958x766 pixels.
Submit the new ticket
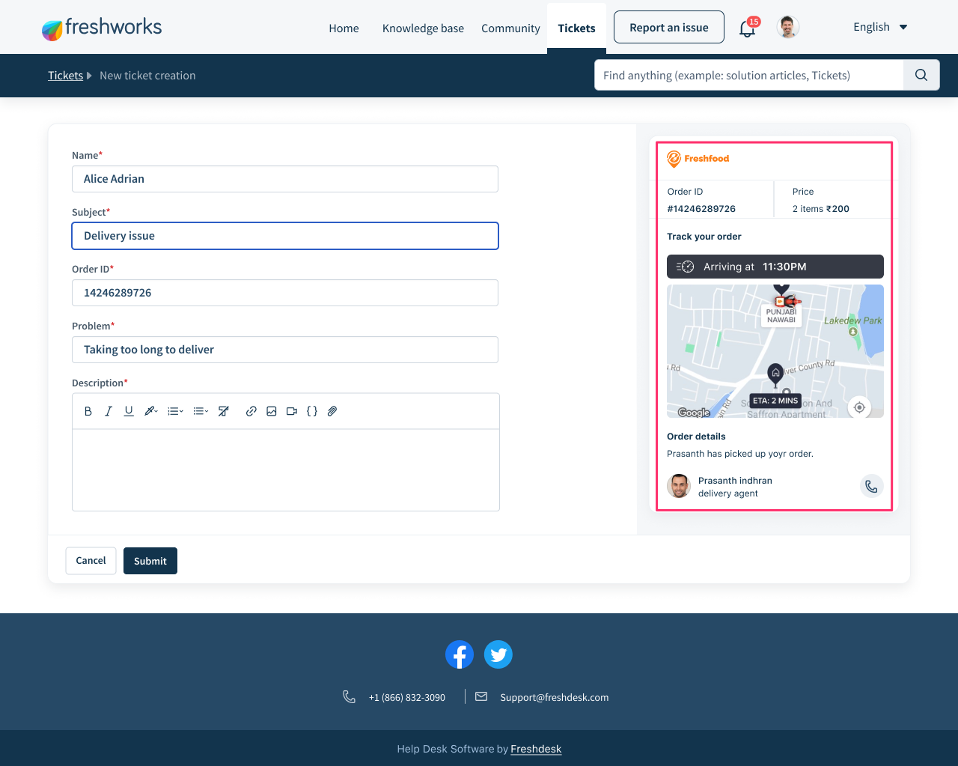150,561
